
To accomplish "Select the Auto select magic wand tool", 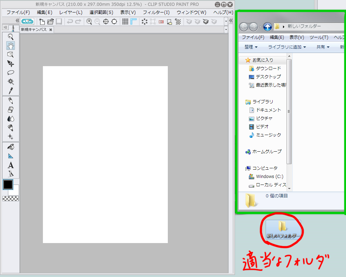I will pyautogui.click(x=10, y=82).
